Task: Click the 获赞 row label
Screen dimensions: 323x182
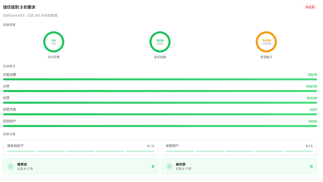Action: coord(6,98)
